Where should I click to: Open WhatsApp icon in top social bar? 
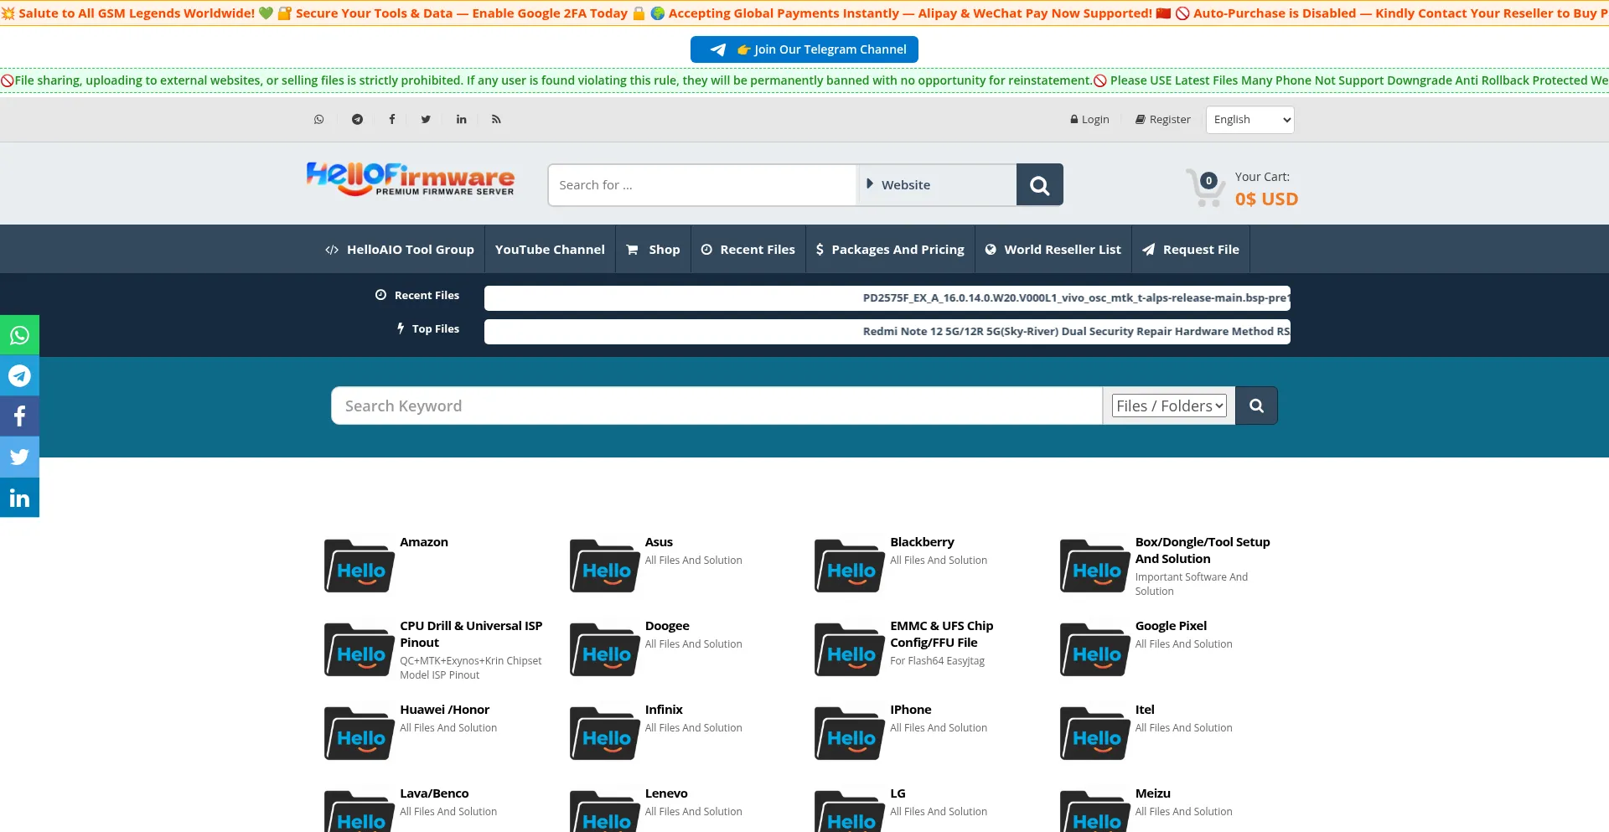(318, 120)
